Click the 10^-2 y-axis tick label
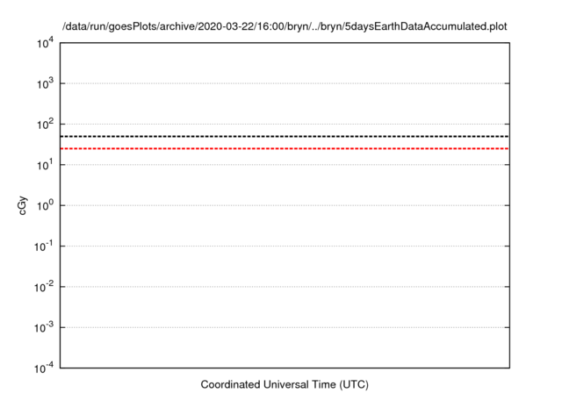The height and width of the screenshot is (393, 562). 44,287
